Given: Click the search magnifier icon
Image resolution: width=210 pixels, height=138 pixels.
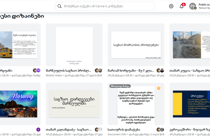Looking at the screenshot, I should [x=60, y=6].
